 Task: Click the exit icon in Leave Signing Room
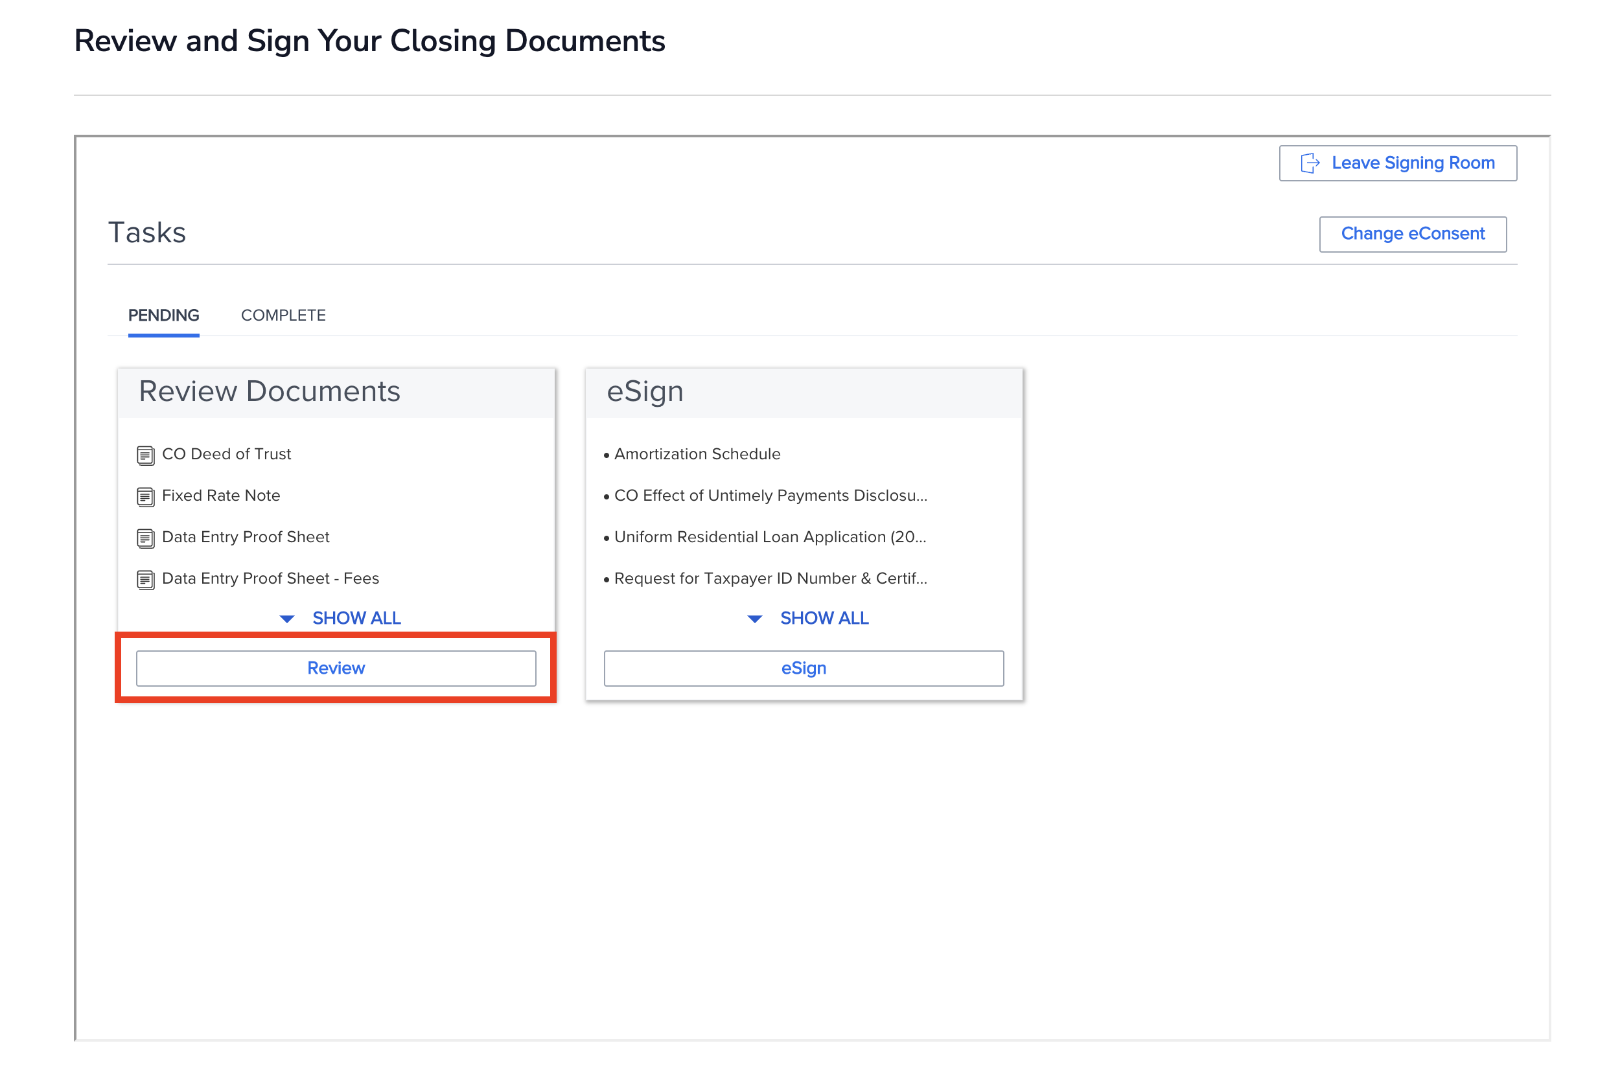click(x=1309, y=163)
